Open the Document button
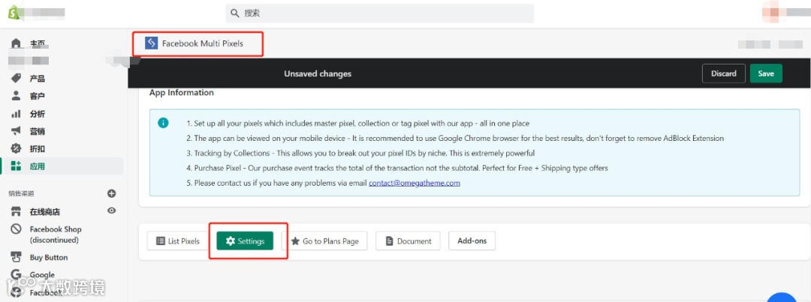This screenshot has height=302, width=811. pyautogui.click(x=408, y=241)
